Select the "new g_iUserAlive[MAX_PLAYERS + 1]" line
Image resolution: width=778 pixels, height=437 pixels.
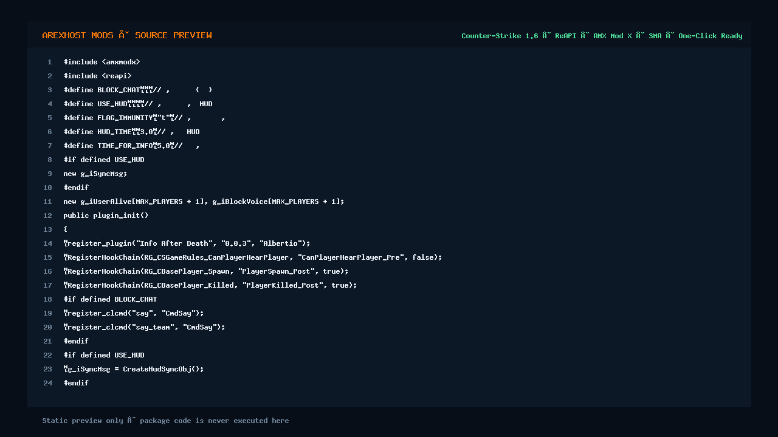pyautogui.click(x=204, y=202)
